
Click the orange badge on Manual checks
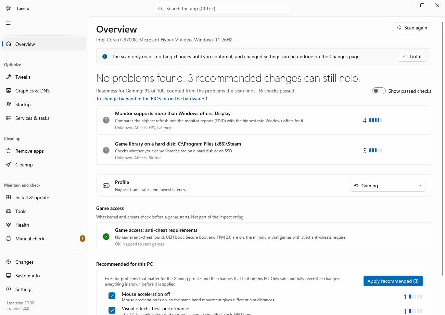coord(82,239)
